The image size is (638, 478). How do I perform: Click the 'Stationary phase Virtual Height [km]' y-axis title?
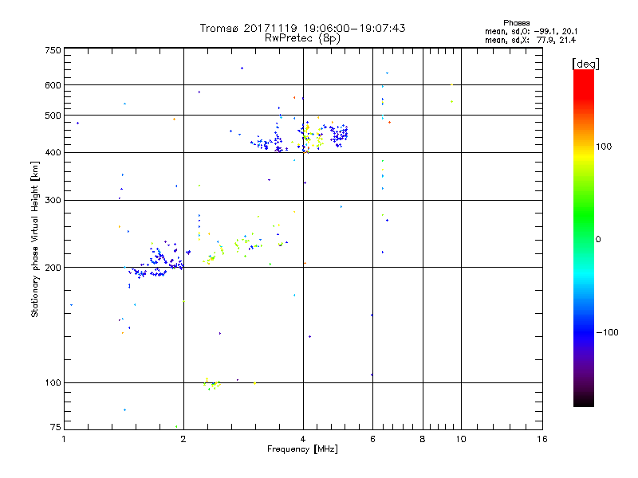point(35,239)
